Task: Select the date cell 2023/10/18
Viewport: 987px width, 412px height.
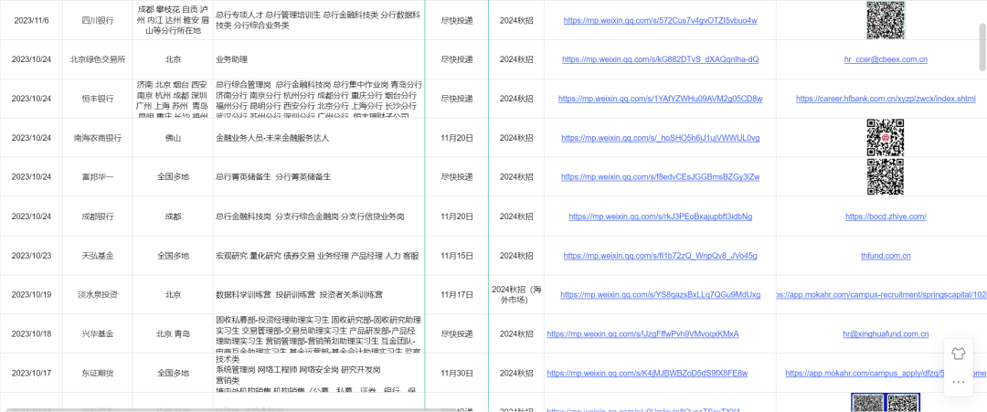Action: tap(30, 334)
